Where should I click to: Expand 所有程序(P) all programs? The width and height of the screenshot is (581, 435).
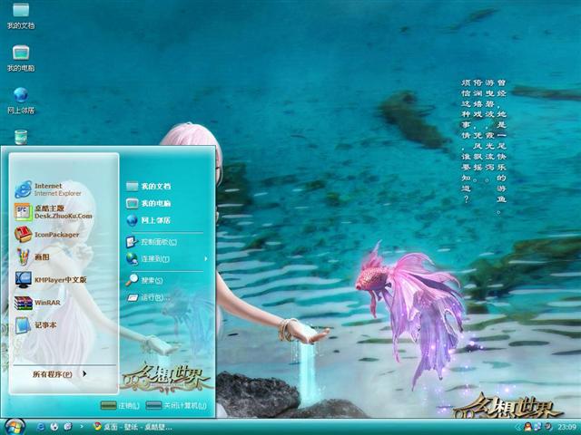(59, 374)
